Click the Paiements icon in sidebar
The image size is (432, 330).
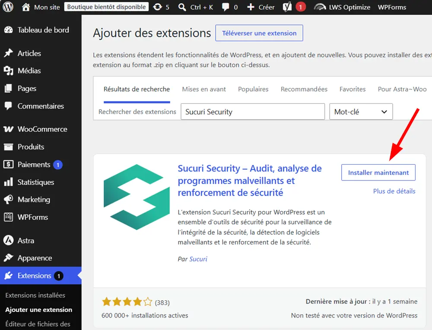[8, 165]
